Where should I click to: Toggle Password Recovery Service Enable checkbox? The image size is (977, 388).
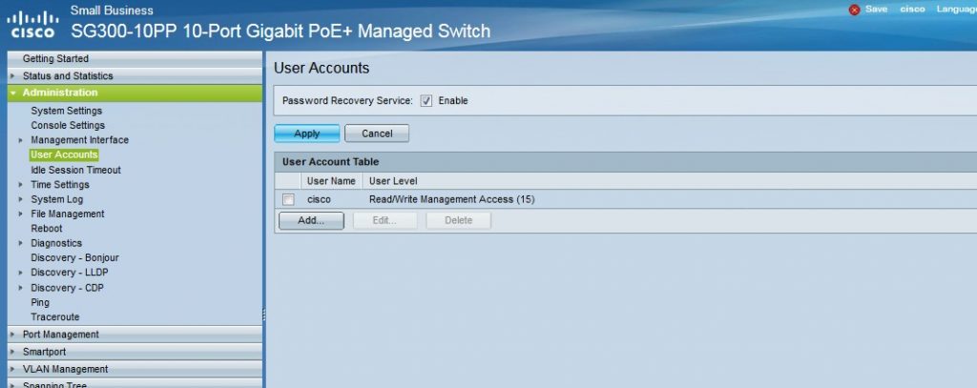[x=426, y=101]
